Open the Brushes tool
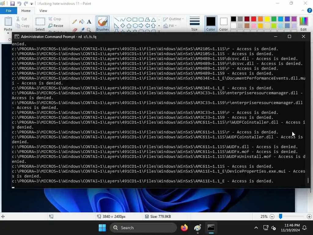The image size is (313, 235). [103, 24]
